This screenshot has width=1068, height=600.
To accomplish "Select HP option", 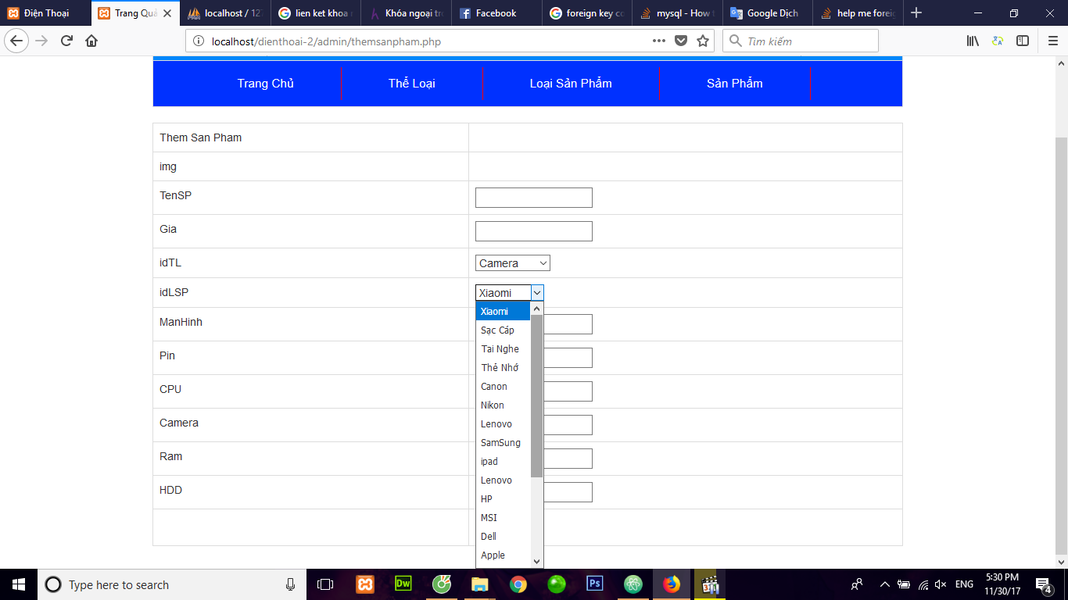I will (x=504, y=499).
